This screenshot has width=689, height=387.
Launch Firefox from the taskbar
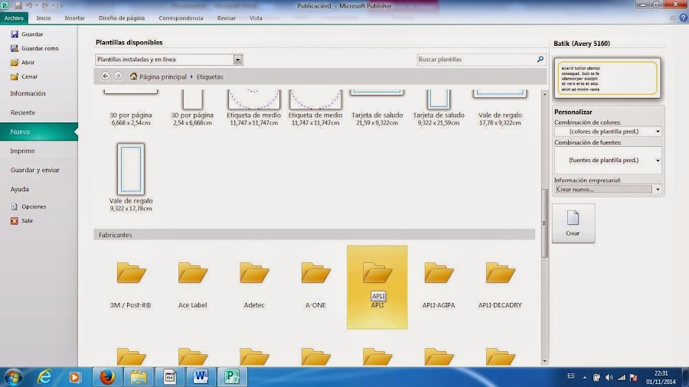pyautogui.click(x=106, y=376)
